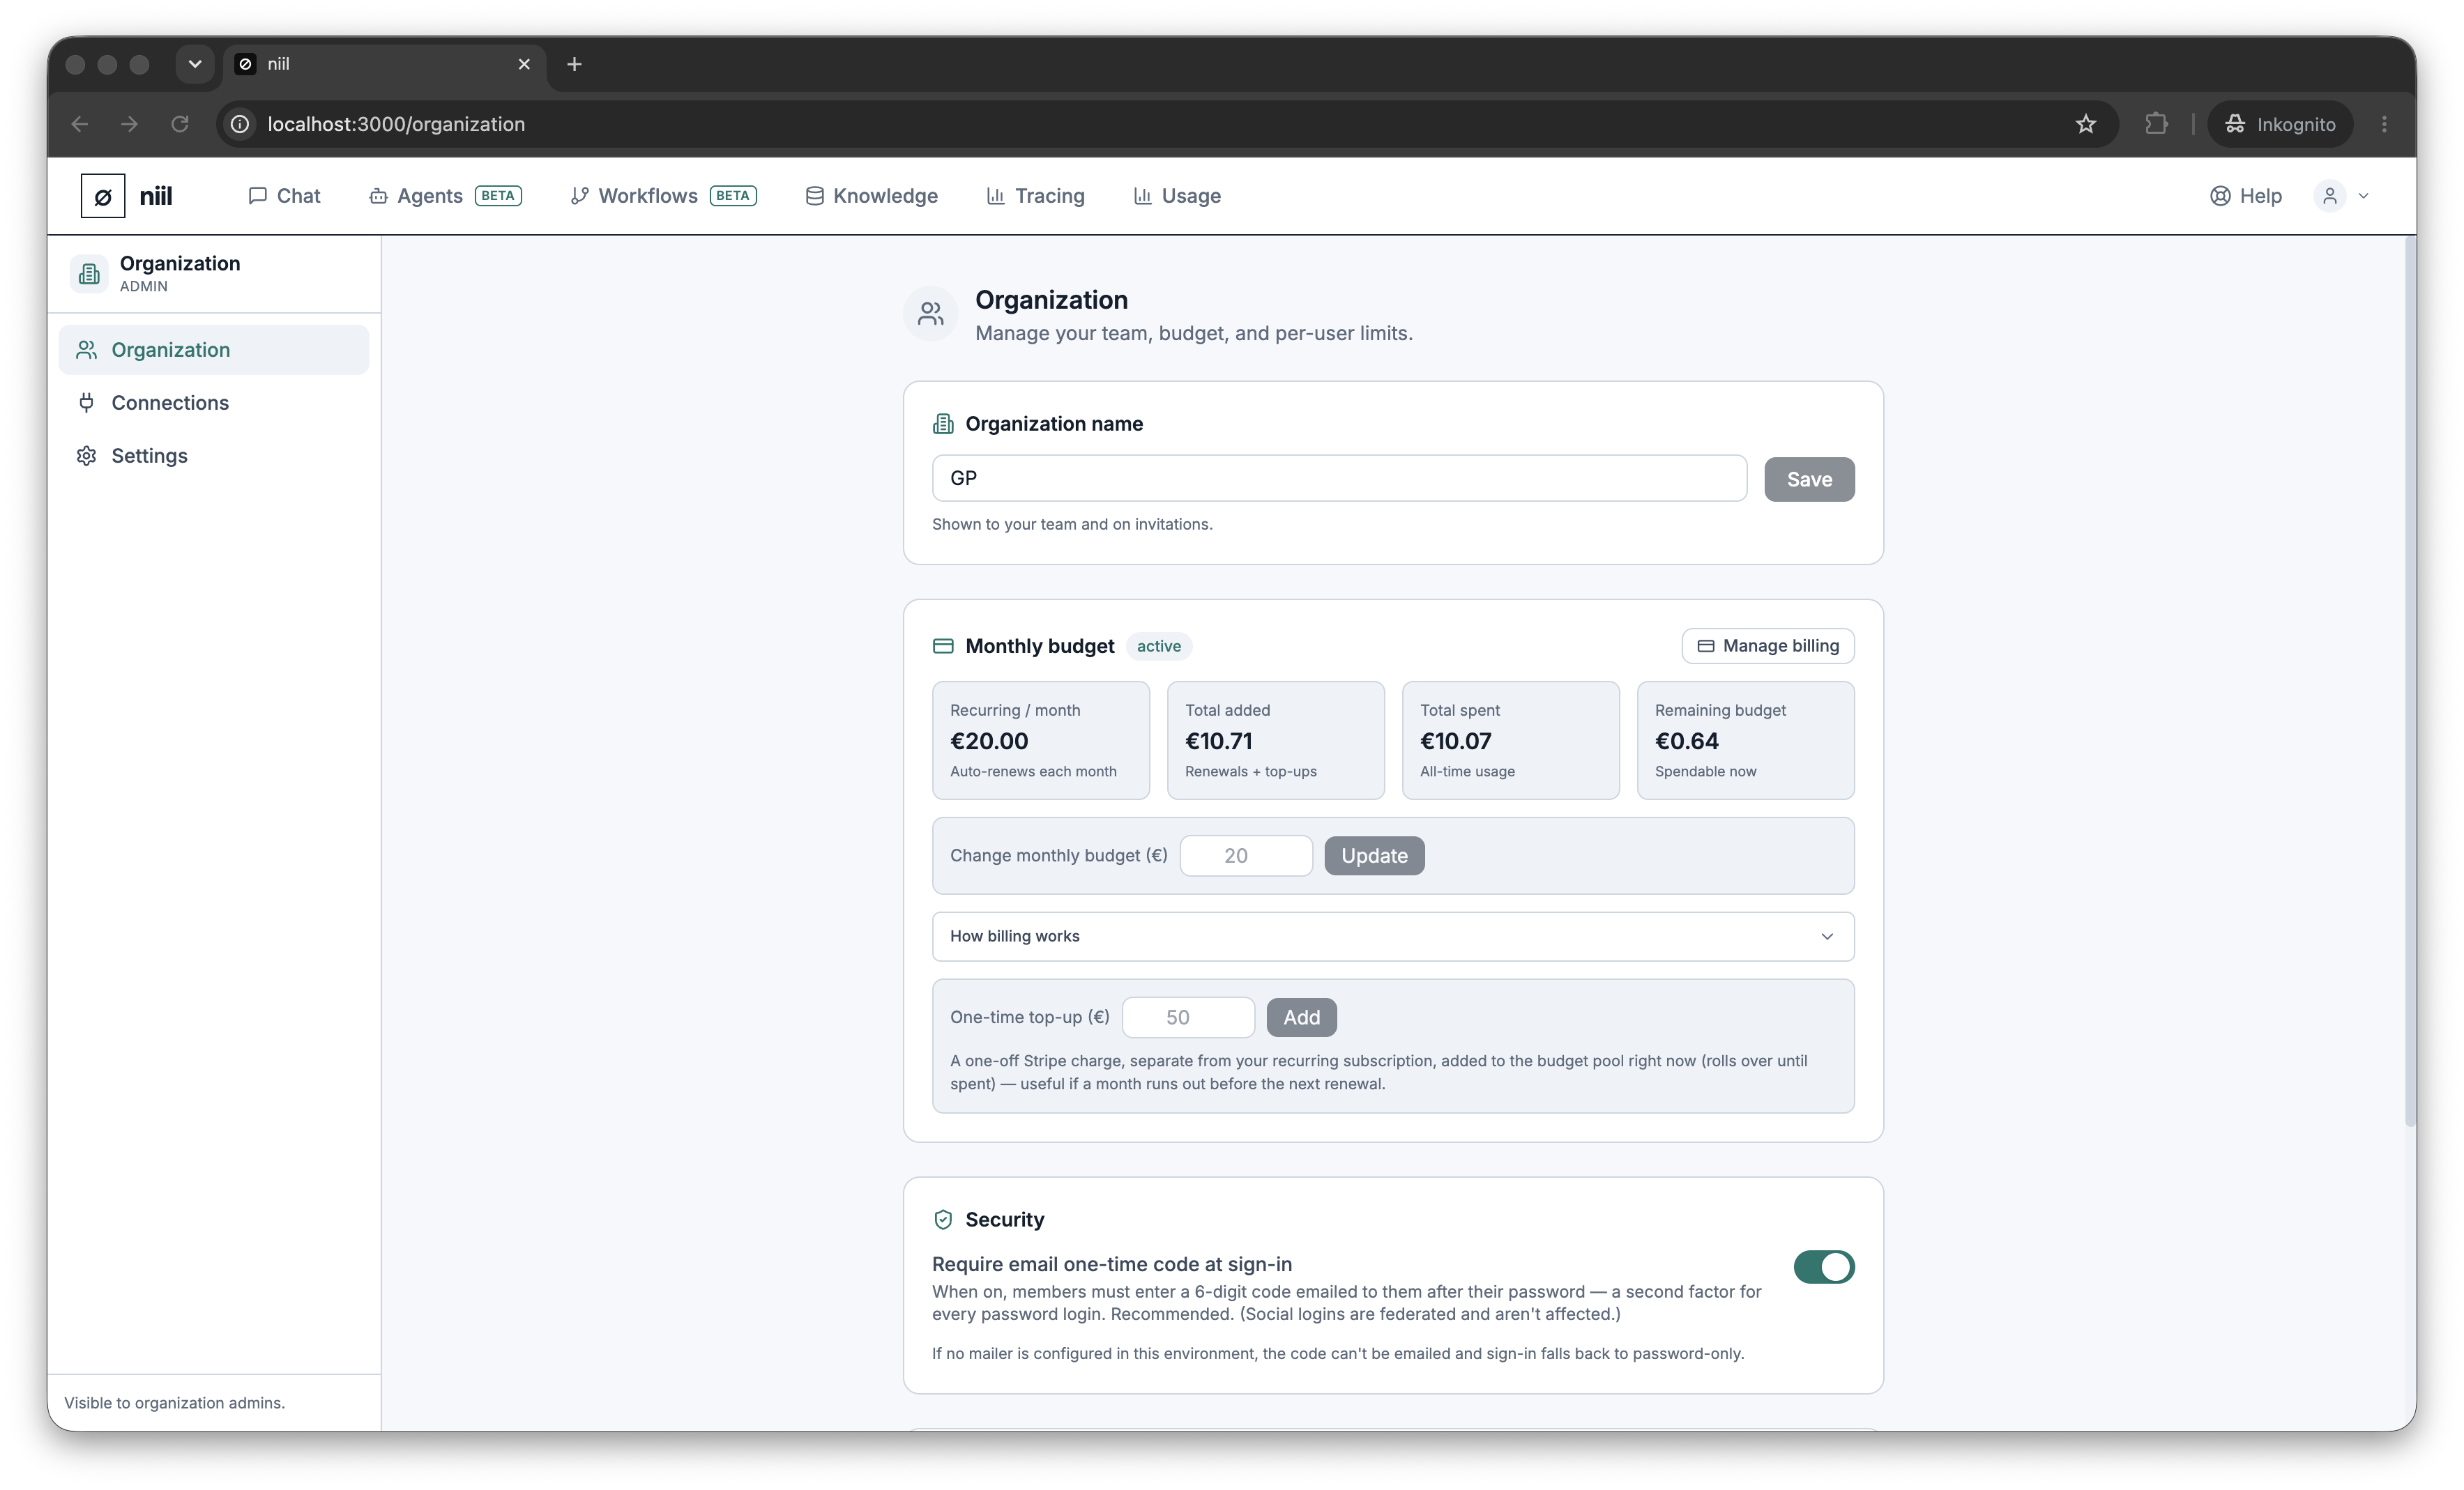Click the 'Shown to your team and on invitations.' text
The image size is (2464, 1490).
[x=1072, y=523]
